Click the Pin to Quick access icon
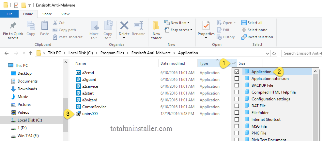Screen dimensions: 322x141 tap(13, 26)
